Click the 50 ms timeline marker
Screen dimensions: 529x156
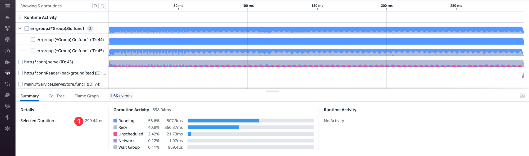[178, 6]
